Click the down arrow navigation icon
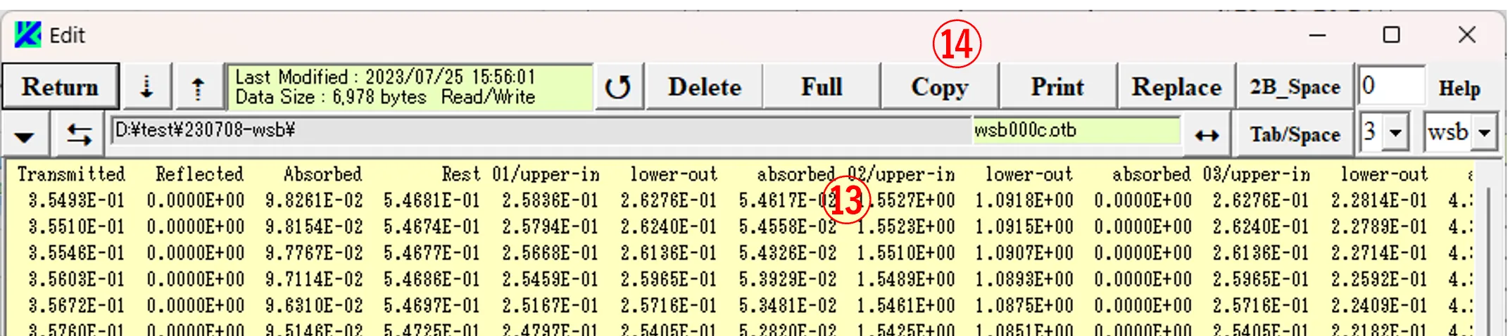 146,88
